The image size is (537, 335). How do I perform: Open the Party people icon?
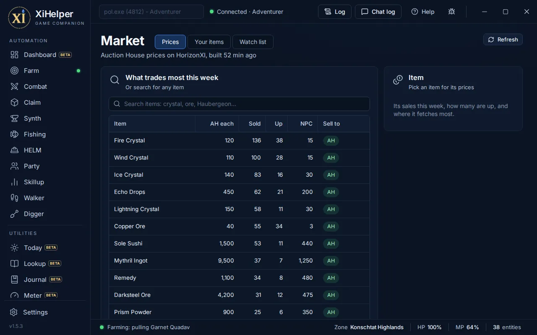pos(15,166)
